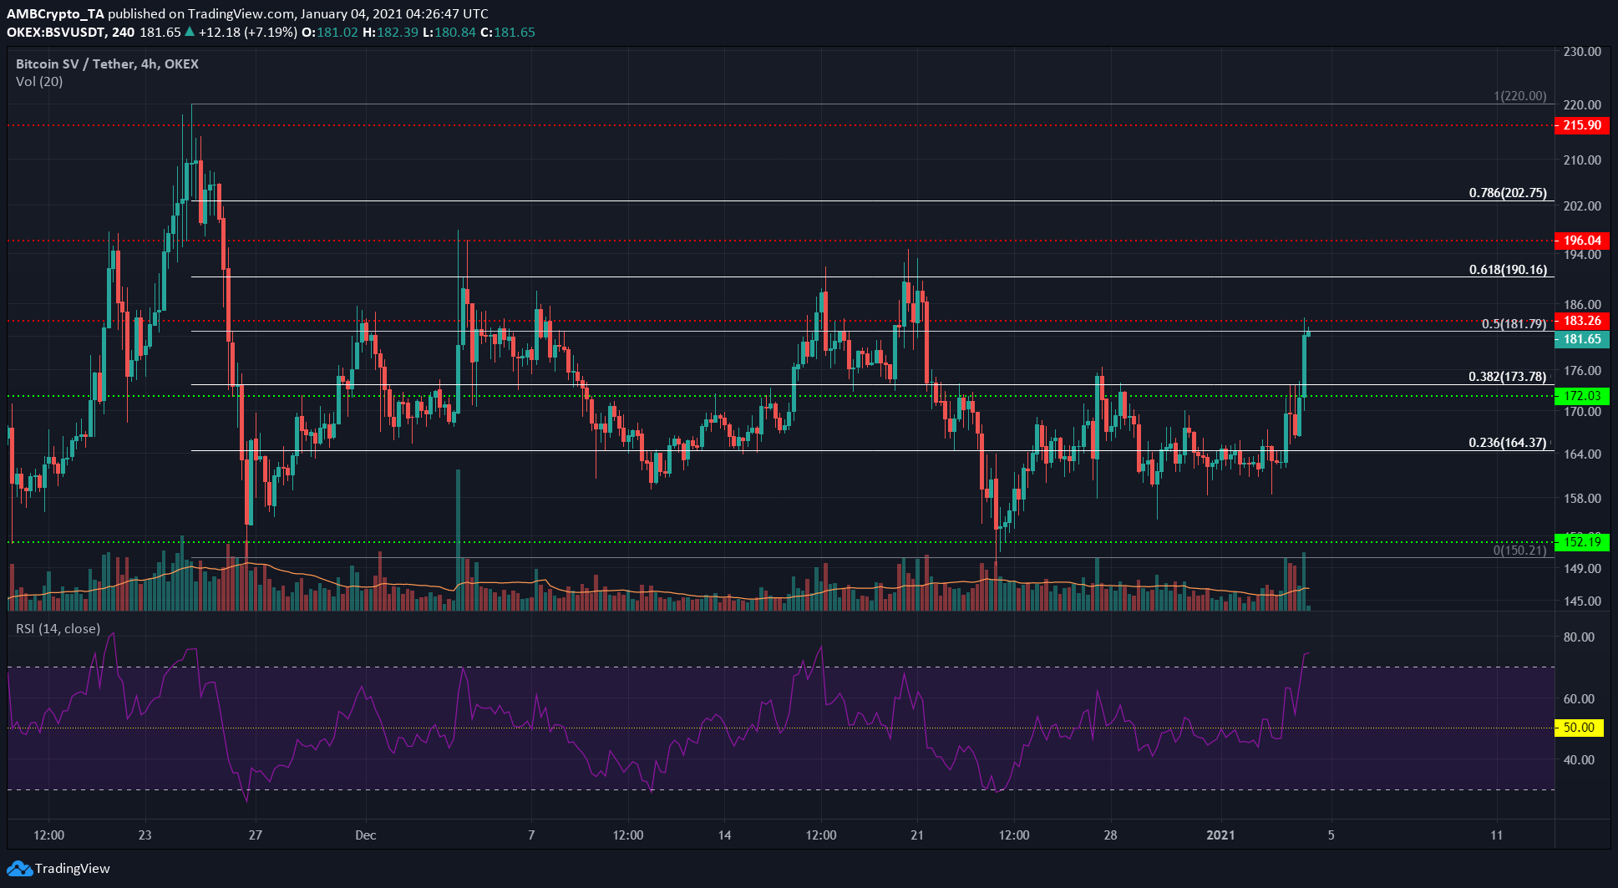Select the red 183.26 price label
Screen dimensions: 1618x888
coord(1582,321)
